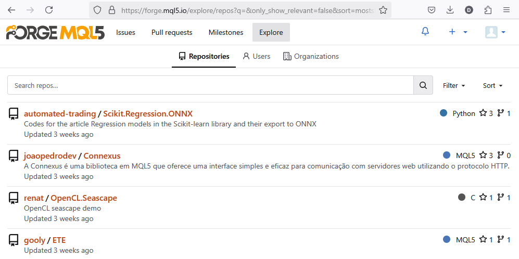Open the browser downloads panel
The height and width of the screenshot is (259, 519).
450,10
